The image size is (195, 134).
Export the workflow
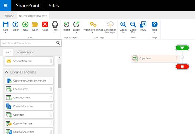tap(76, 26)
